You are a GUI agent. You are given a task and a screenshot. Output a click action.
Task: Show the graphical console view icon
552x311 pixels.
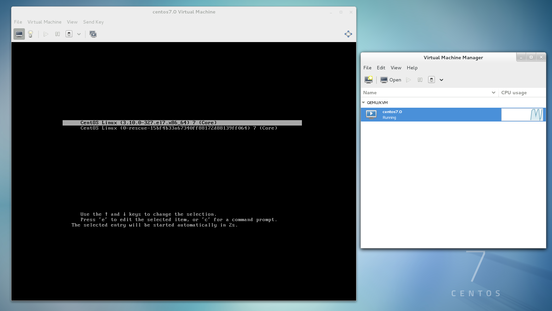click(19, 34)
